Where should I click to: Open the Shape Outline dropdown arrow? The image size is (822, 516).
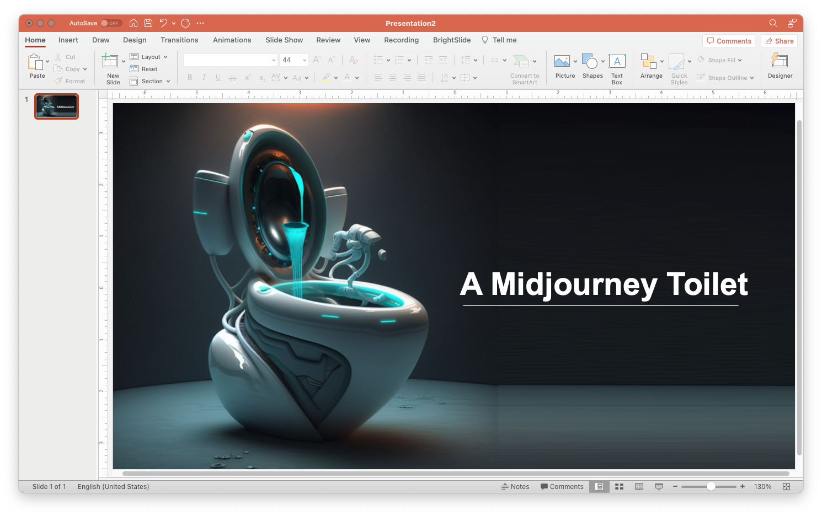point(752,78)
